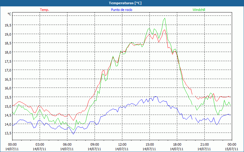Screen dimensions: 244x152
Task: Select the 13,5 y-axis value
Action: (8, 133)
